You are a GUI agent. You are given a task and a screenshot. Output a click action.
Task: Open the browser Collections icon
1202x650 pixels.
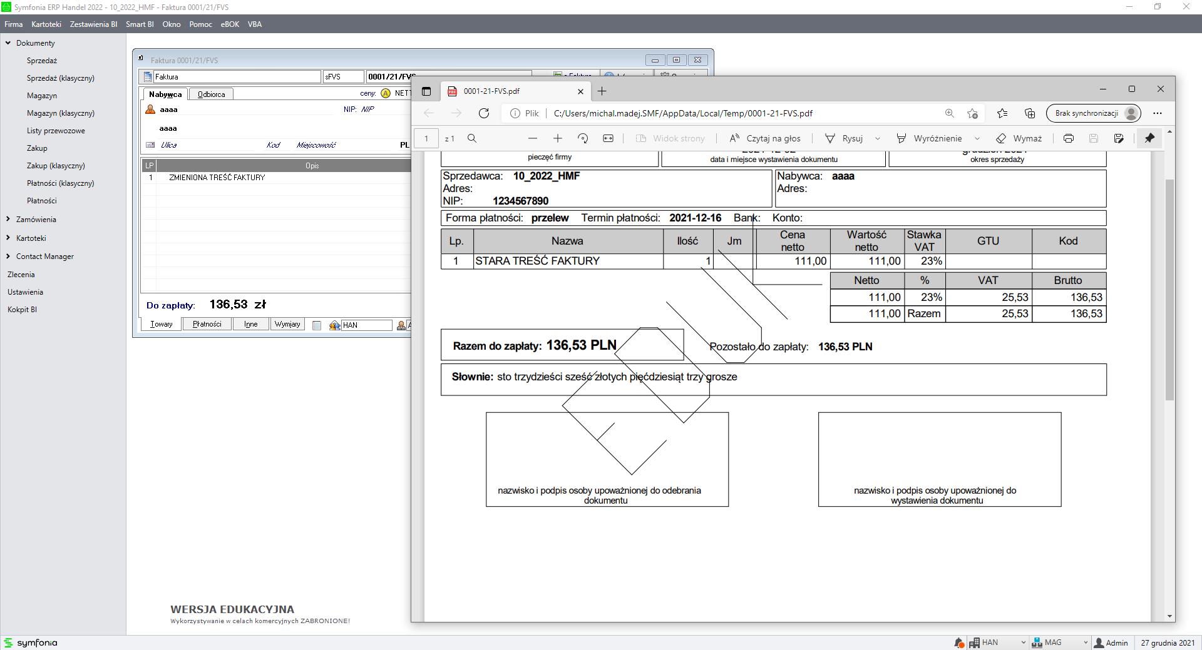pos(1029,113)
